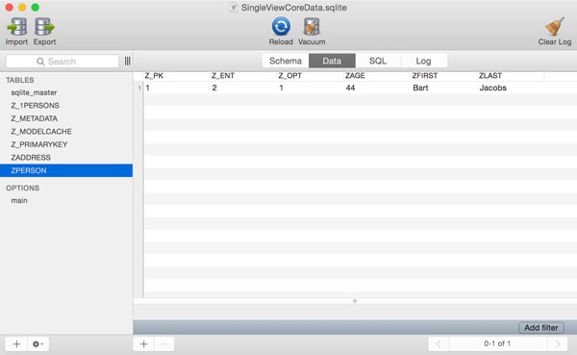Switch to the Data tab
The height and width of the screenshot is (355, 577).
point(332,61)
